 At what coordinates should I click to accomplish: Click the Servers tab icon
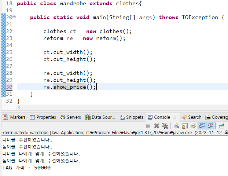click(63, 117)
